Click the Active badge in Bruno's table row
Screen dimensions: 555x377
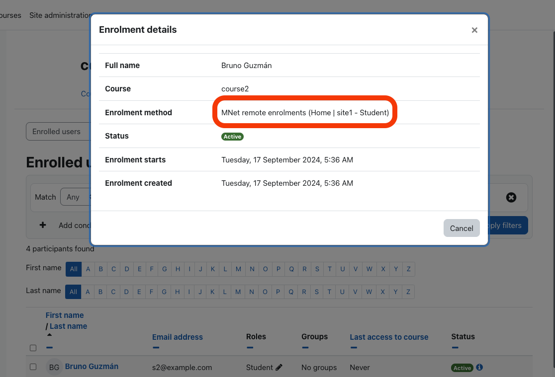[462, 368]
